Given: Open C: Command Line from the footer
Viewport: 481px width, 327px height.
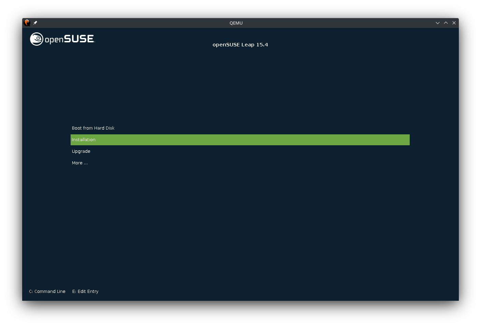Looking at the screenshot, I should click(x=47, y=291).
